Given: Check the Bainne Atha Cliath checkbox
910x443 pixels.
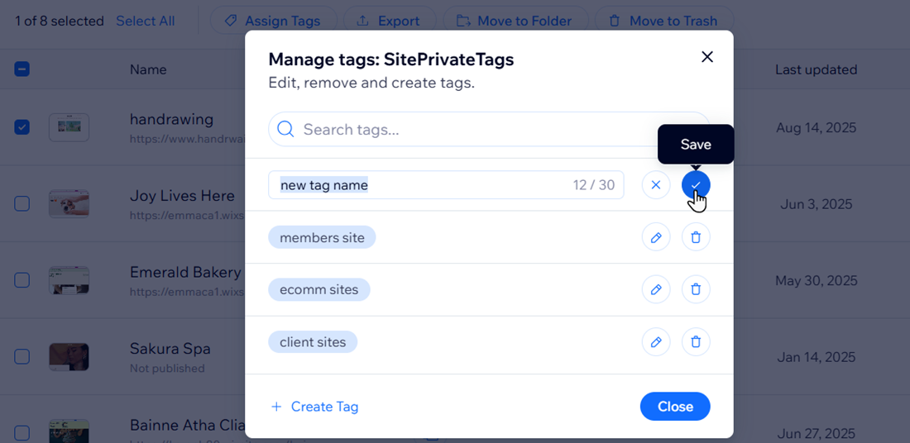Looking at the screenshot, I should (22, 432).
